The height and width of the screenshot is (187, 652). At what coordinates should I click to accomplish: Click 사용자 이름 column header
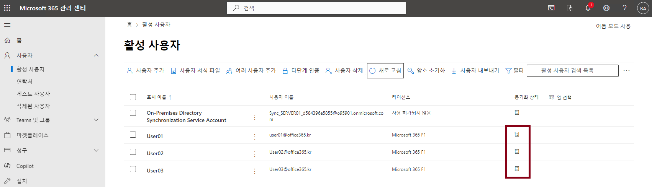click(281, 98)
